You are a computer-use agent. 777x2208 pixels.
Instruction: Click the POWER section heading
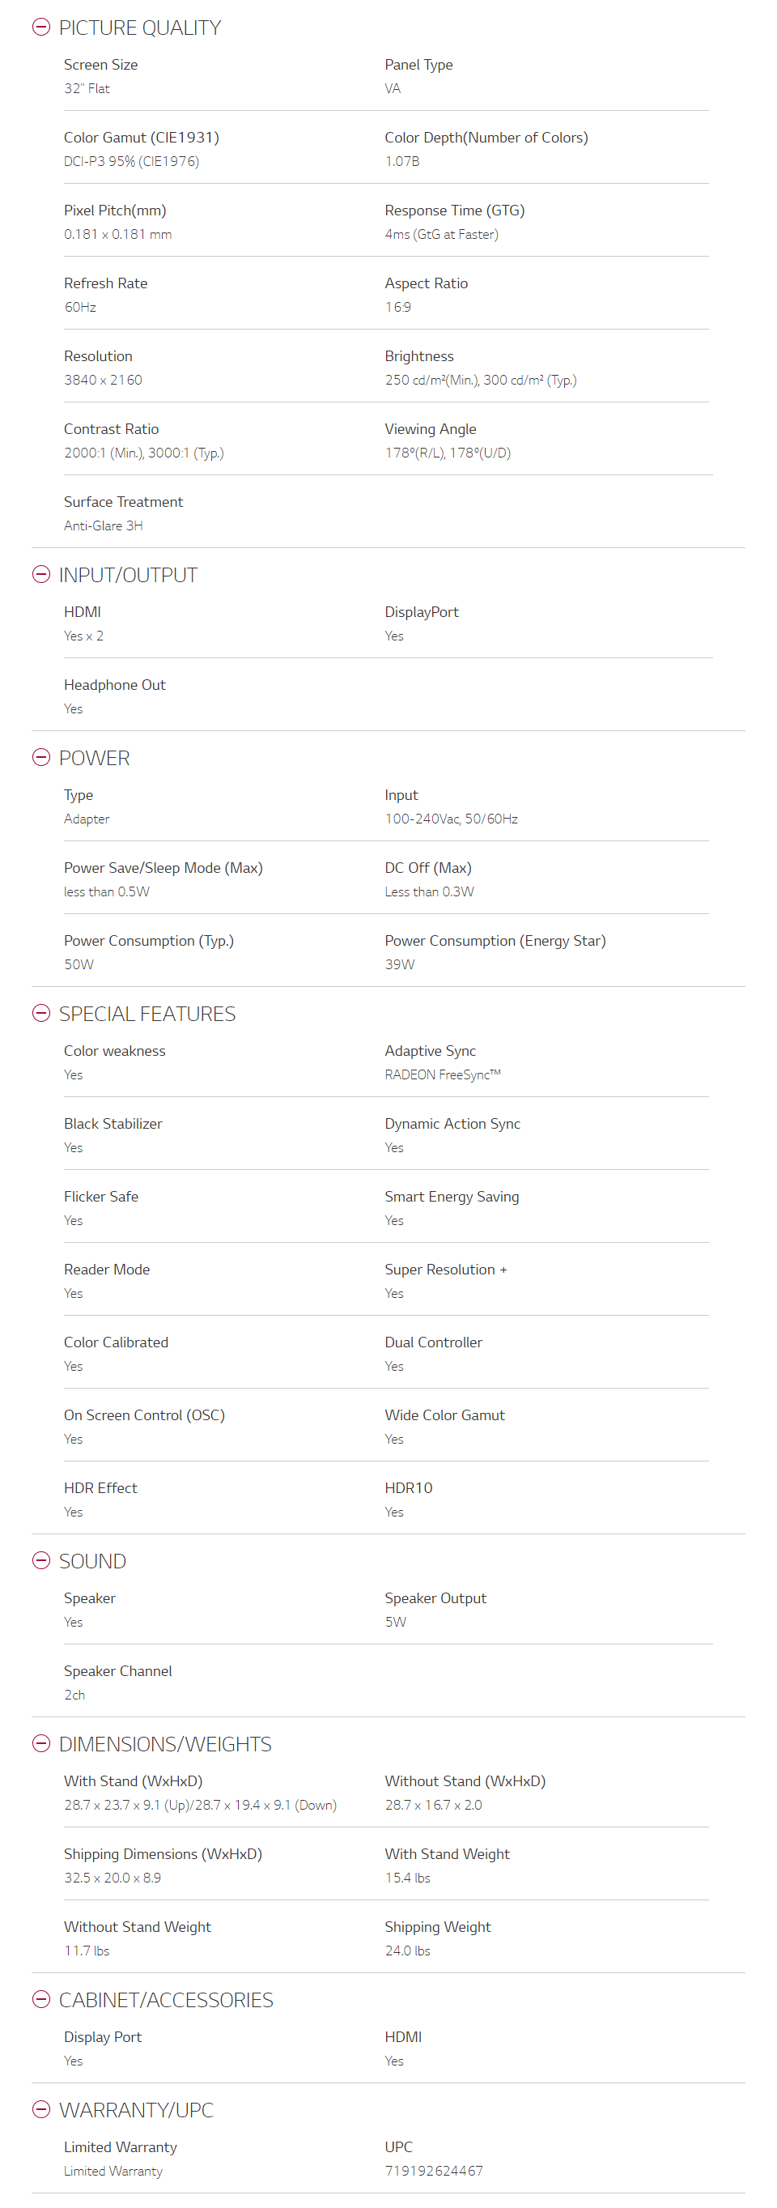coord(94,759)
